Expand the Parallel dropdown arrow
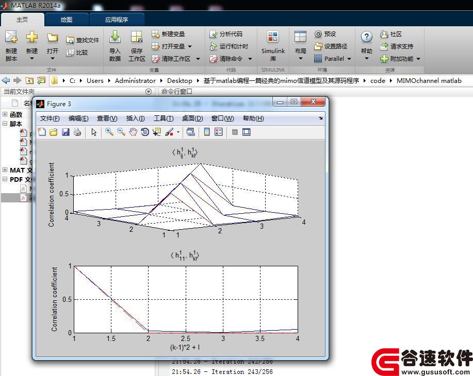The height and width of the screenshot is (376, 473). 349,59
